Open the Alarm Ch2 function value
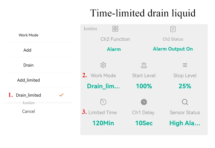Image resolution: width=215 pixels, height=148 pixels. click(114, 49)
